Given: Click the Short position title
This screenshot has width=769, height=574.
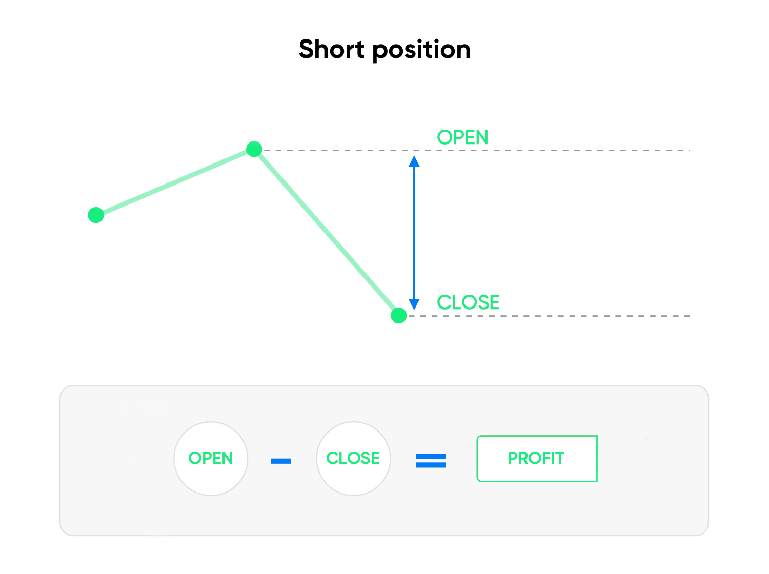Looking at the screenshot, I should 385,50.
